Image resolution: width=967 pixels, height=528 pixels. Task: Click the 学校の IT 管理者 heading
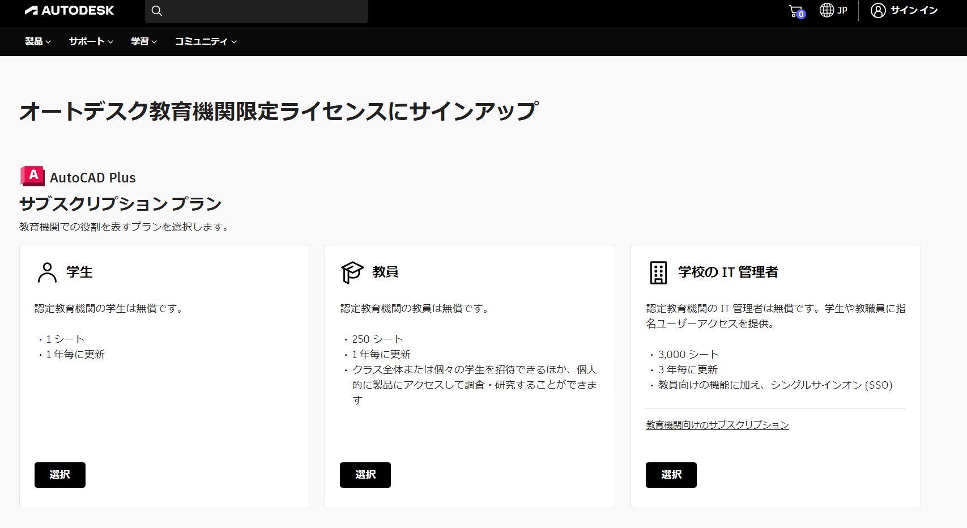pos(728,272)
